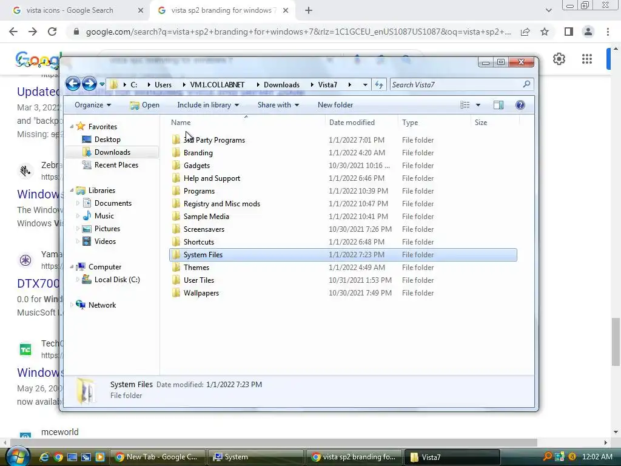The height and width of the screenshot is (466, 621).
Task: Expand the Include in library menu
Action: (208, 105)
